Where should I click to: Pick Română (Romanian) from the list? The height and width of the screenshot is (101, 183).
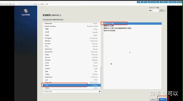click(71, 41)
